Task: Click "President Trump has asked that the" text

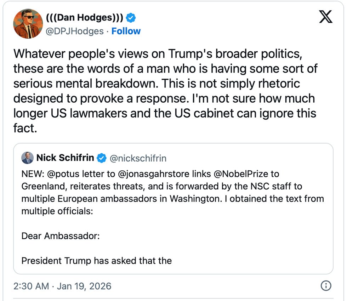Action: [97, 261]
